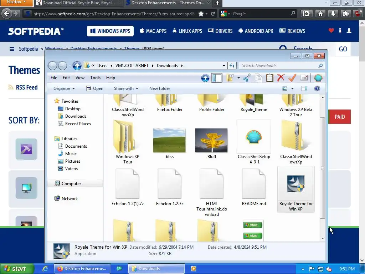This screenshot has height=274, width=365.
Task: Select the Windows XP Tour folder
Action: [x=128, y=142]
